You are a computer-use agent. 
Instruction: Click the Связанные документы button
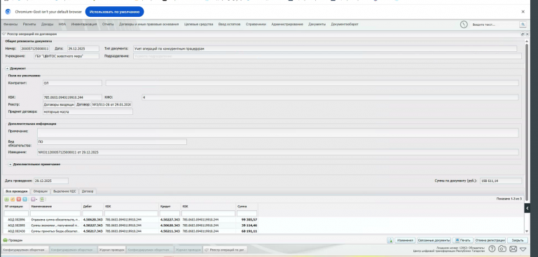coord(434,240)
